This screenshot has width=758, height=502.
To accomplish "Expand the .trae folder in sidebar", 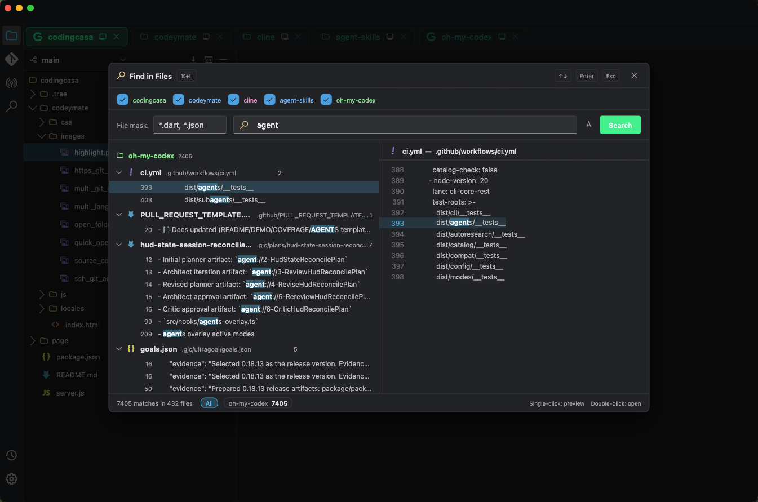I will point(32,94).
